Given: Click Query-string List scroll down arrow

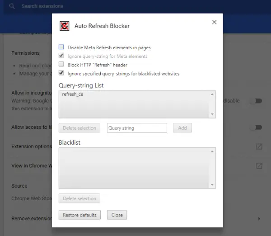Looking at the screenshot, I should 212,114.
